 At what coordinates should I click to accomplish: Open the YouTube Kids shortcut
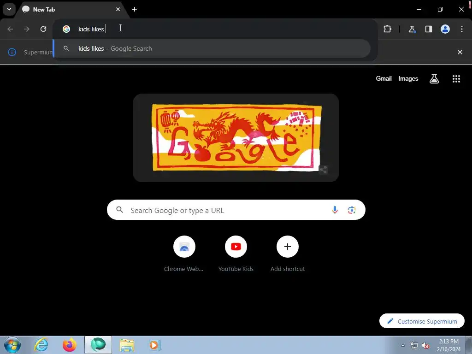[236, 254]
